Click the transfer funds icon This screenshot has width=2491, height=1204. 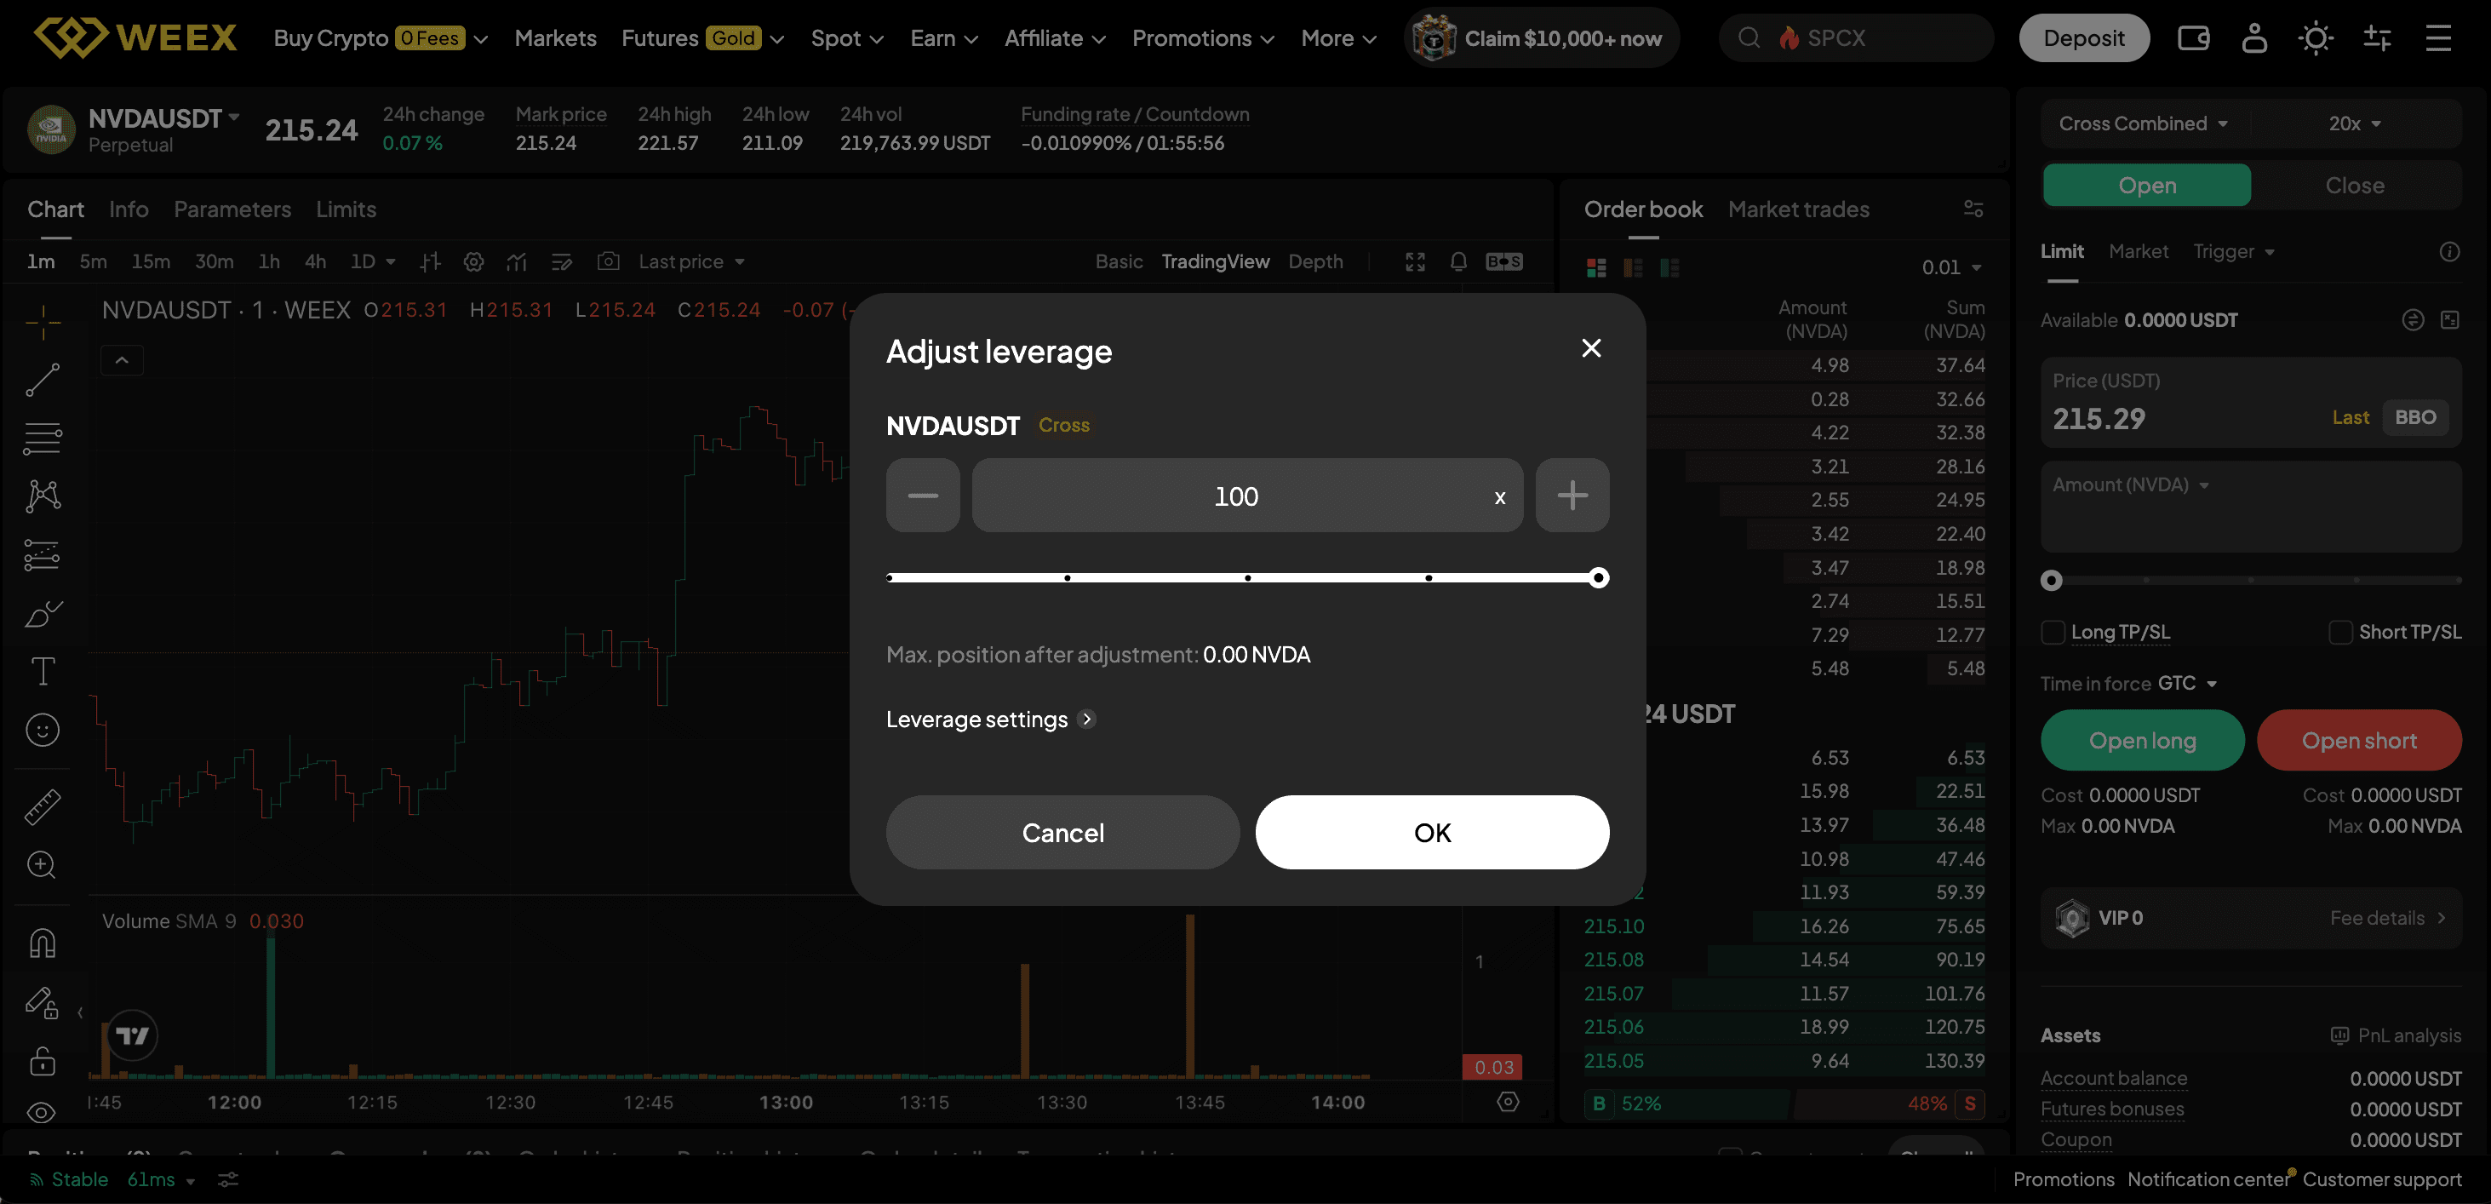[x=2414, y=320]
